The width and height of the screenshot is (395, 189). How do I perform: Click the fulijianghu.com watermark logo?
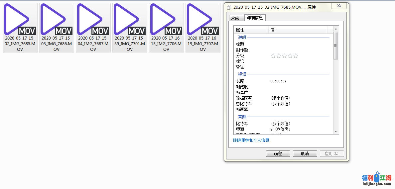click(x=376, y=179)
